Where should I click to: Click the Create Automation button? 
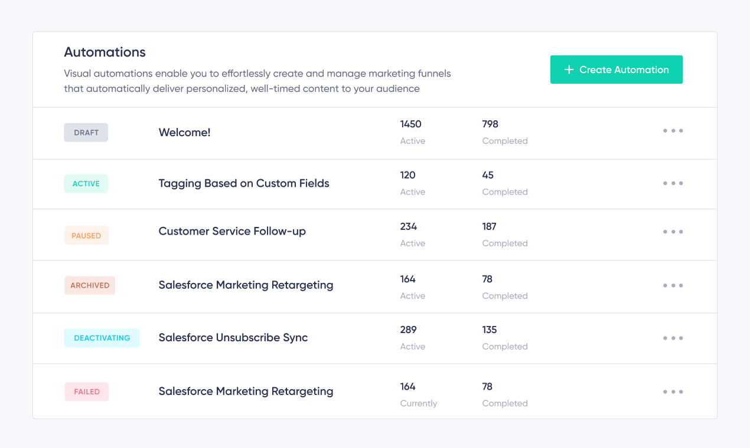617,70
